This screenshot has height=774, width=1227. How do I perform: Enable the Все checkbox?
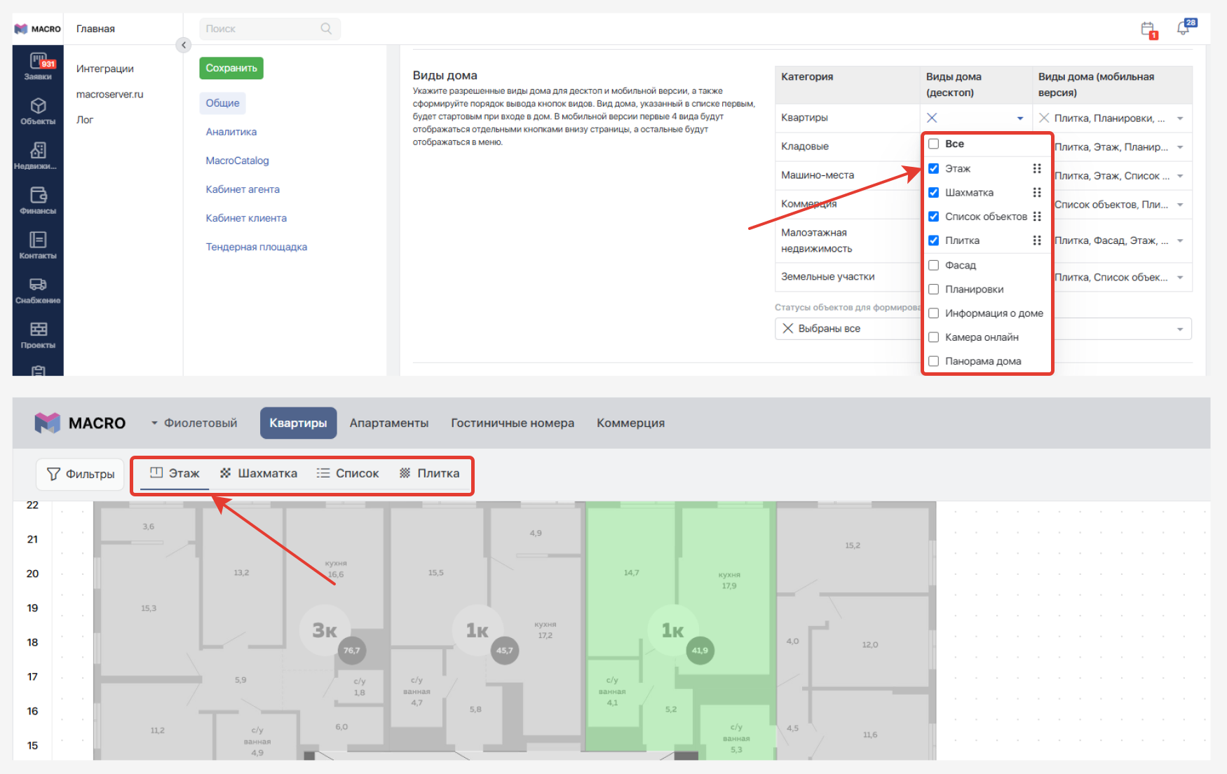click(x=934, y=144)
